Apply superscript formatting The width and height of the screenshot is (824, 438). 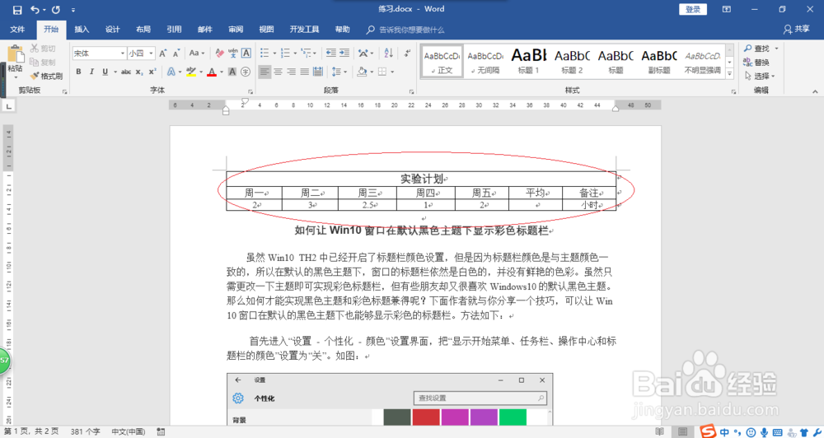152,72
